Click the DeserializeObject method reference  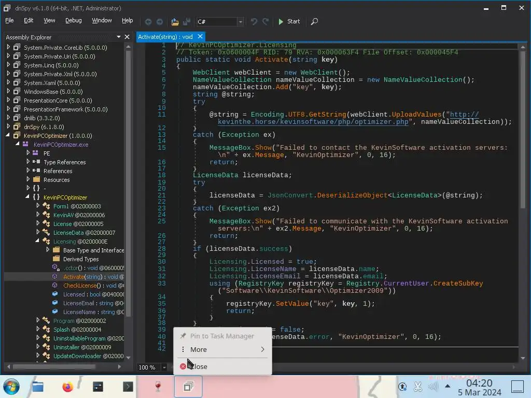tap(352, 195)
